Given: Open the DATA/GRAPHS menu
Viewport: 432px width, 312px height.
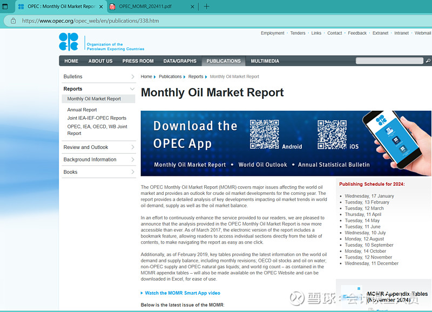Looking at the screenshot, I should (x=180, y=61).
